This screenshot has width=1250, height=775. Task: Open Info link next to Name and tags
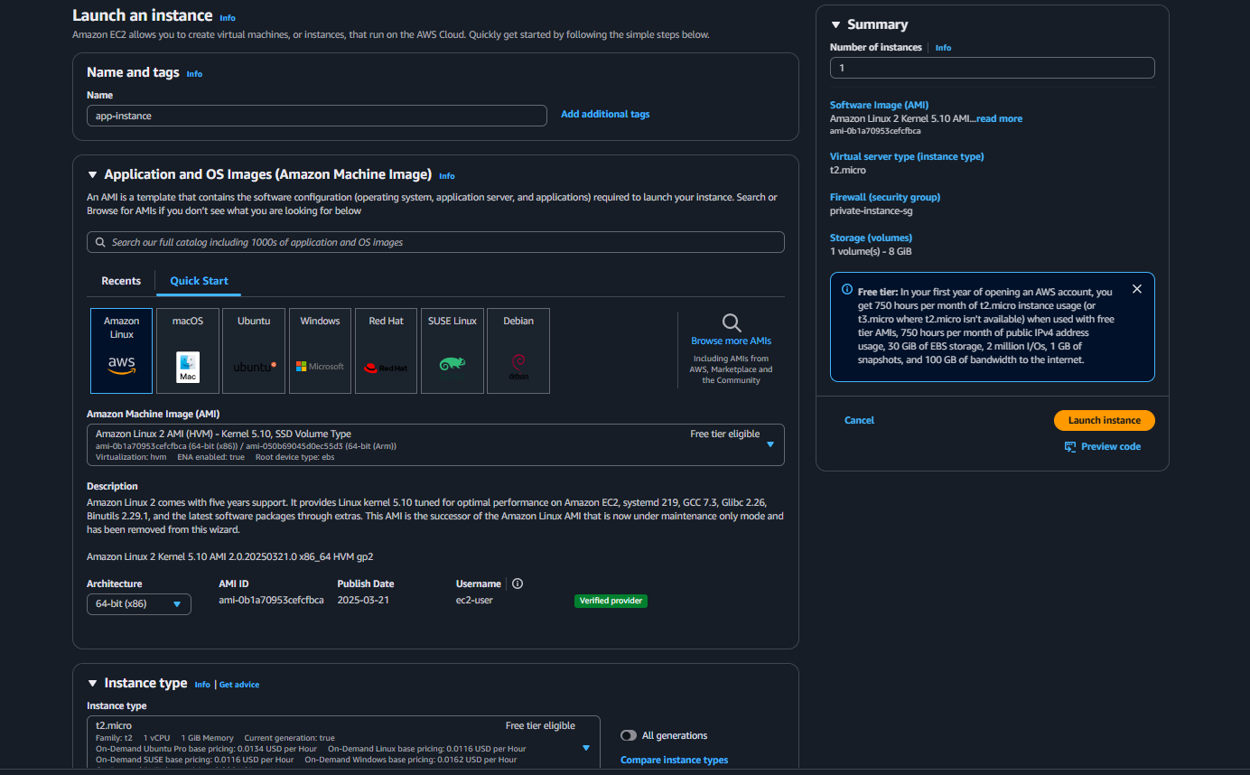pyautogui.click(x=194, y=74)
